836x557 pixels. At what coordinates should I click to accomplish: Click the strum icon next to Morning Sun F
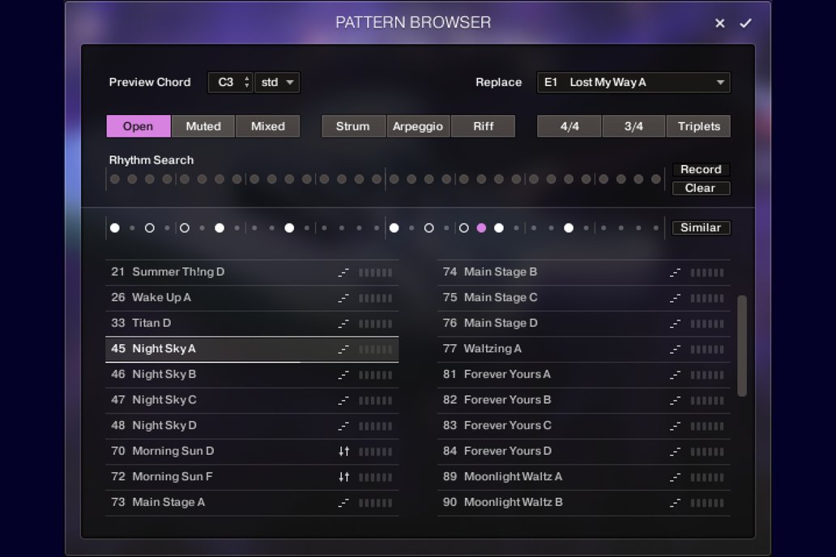coord(343,477)
